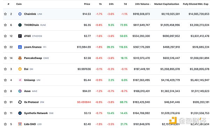Click the Chainlink coin logo icon
The height and width of the screenshot is (128, 210).
[x=20, y=14]
